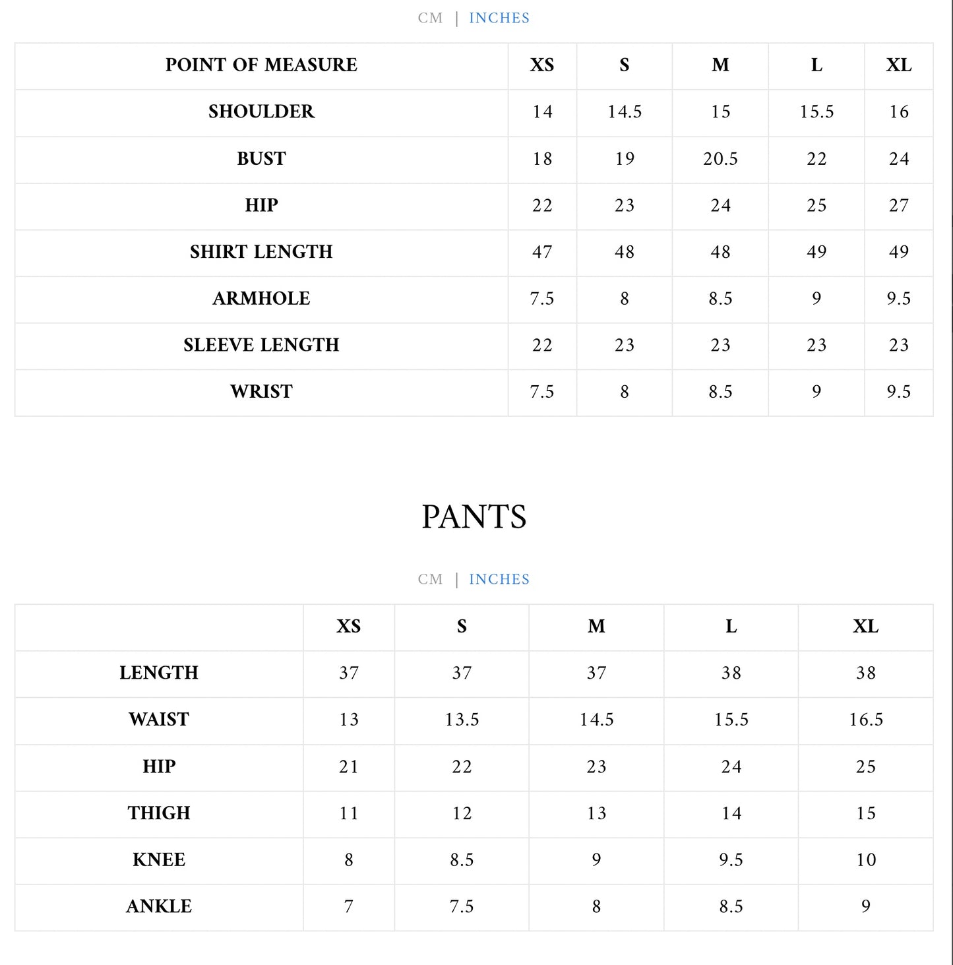
Task: Click the WRIST row label
Action: [261, 391]
